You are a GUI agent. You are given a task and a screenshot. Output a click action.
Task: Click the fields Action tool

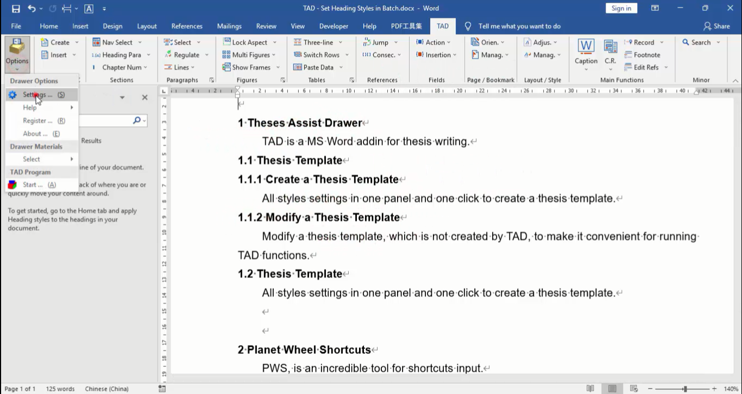click(430, 42)
